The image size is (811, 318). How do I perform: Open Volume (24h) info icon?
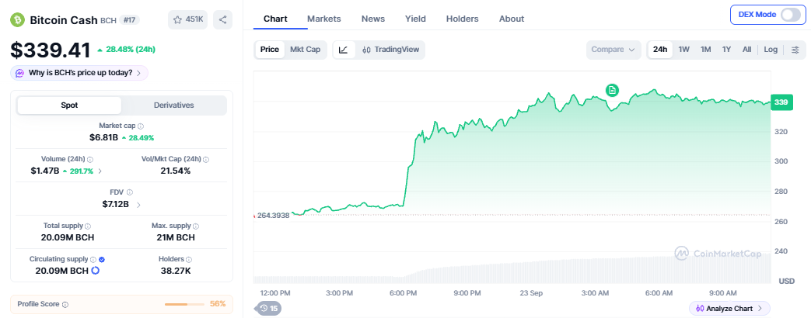[90, 160]
